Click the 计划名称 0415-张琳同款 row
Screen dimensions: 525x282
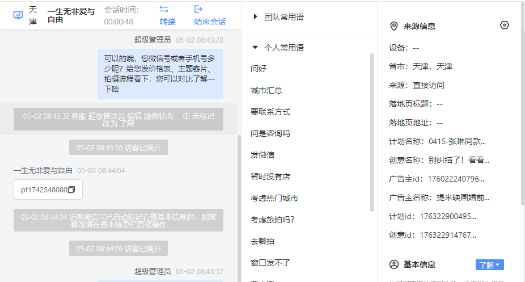click(x=437, y=141)
